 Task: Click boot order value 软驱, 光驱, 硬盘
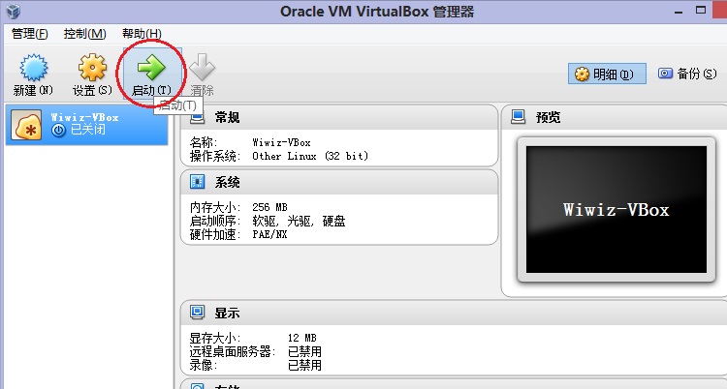pyautogui.click(x=300, y=221)
